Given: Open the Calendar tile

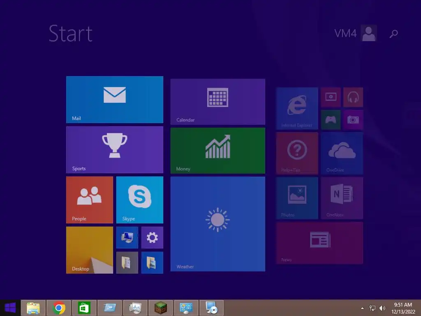Looking at the screenshot, I should (218, 102).
